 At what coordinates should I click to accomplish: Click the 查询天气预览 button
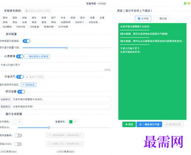click(35, 77)
